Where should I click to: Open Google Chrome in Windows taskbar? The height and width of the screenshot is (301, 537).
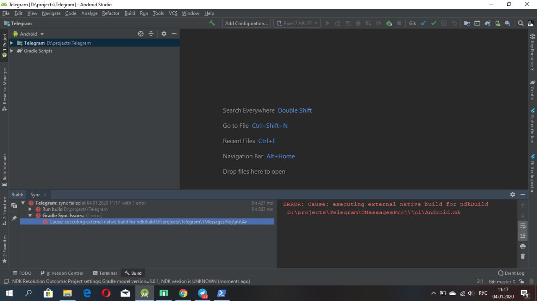coord(183,293)
